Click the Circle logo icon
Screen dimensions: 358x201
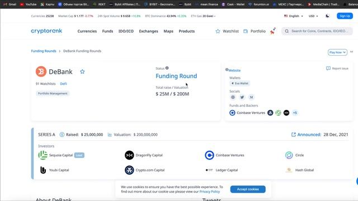[x=289, y=155]
